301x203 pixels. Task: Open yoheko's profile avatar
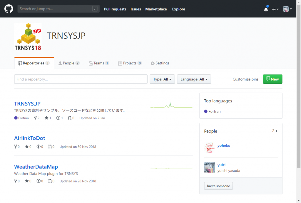pyautogui.click(x=209, y=148)
